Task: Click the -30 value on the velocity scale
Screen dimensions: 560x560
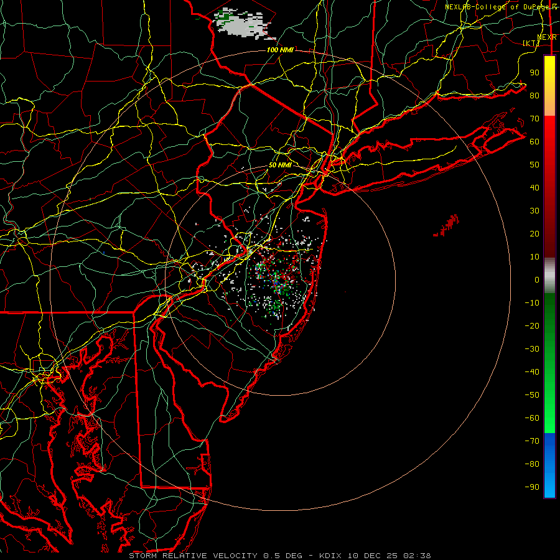Action: tap(532, 349)
